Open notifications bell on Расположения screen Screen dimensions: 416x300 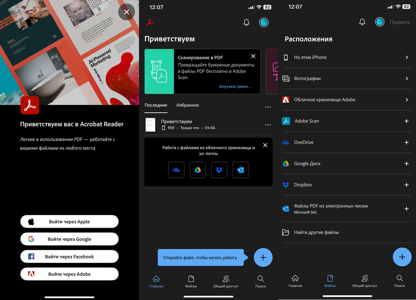(x=362, y=22)
